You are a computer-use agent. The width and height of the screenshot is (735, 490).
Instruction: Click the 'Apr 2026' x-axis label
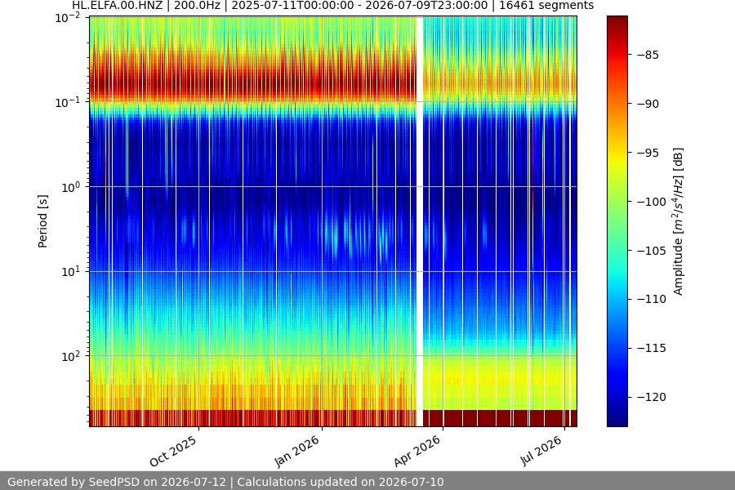click(x=417, y=451)
